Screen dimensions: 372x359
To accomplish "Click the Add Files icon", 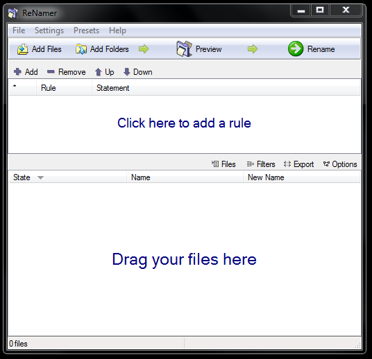I will pos(22,49).
